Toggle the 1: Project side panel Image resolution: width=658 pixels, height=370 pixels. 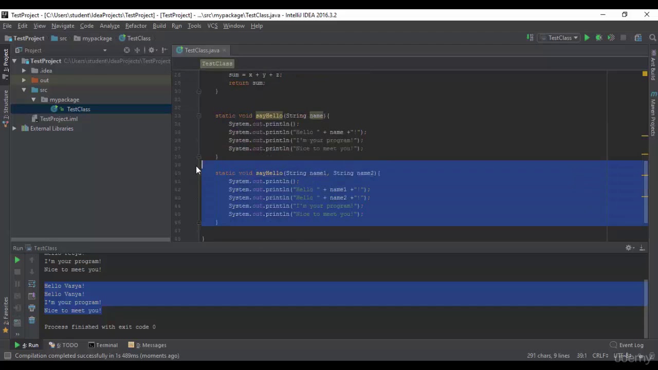6,64
